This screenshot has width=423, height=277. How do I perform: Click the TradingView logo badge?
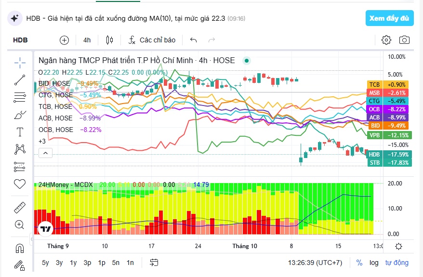pos(45,229)
